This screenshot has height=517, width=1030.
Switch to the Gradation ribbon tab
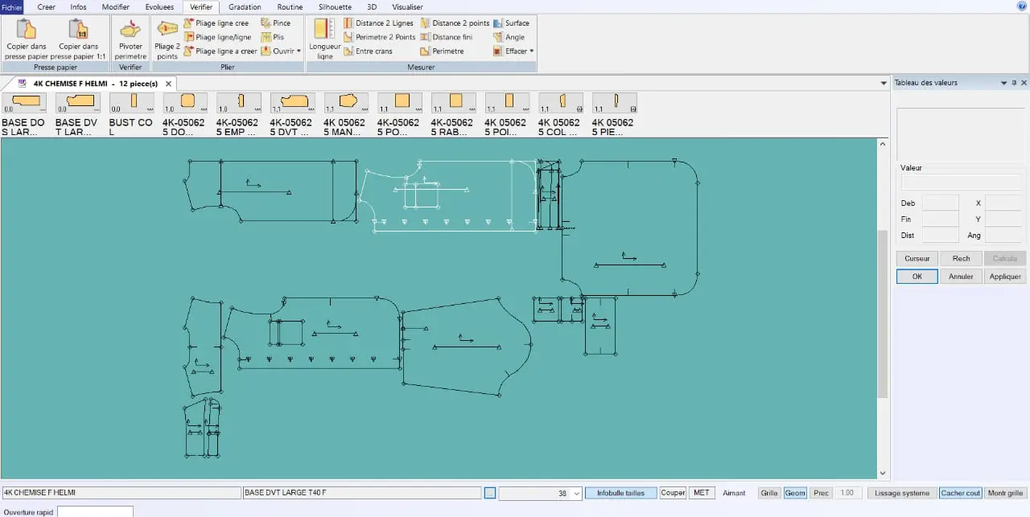[x=245, y=6]
